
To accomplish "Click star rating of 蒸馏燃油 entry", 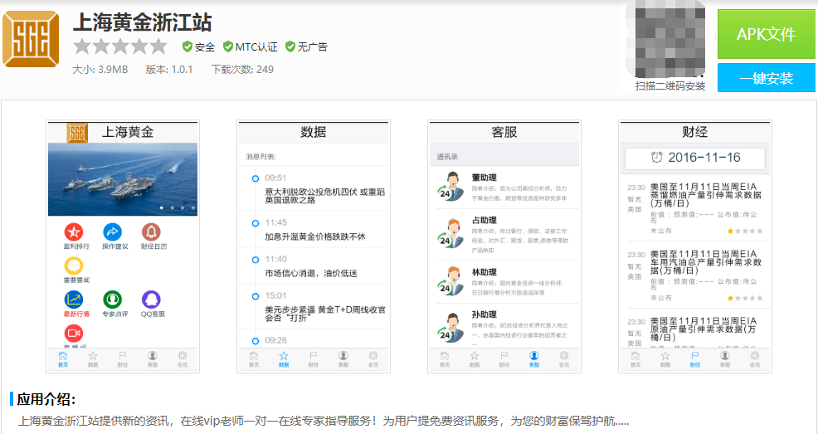I will click(x=745, y=231).
